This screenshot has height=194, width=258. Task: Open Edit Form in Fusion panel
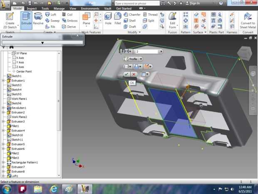[172, 20]
